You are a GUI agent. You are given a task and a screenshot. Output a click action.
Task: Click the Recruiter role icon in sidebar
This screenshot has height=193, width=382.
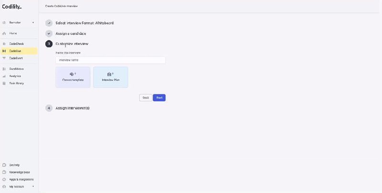(x=4, y=22)
